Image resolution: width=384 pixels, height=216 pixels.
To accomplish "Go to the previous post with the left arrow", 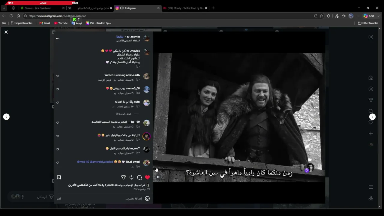I will tap(6, 117).
